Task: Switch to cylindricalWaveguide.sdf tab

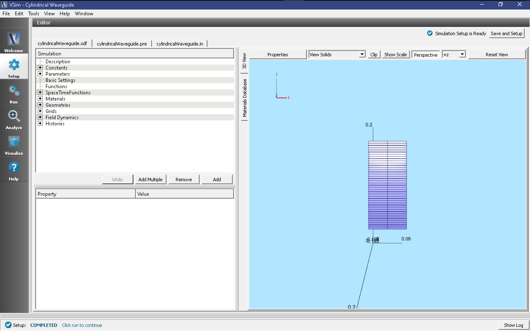Action: pyautogui.click(x=63, y=43)
